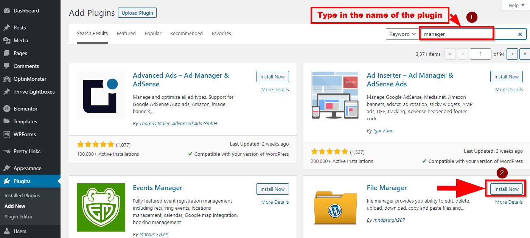This screenshot has width=530, height=238.
Task: Open the Keyword search type dropdown
Action: (x=402, y=34)
